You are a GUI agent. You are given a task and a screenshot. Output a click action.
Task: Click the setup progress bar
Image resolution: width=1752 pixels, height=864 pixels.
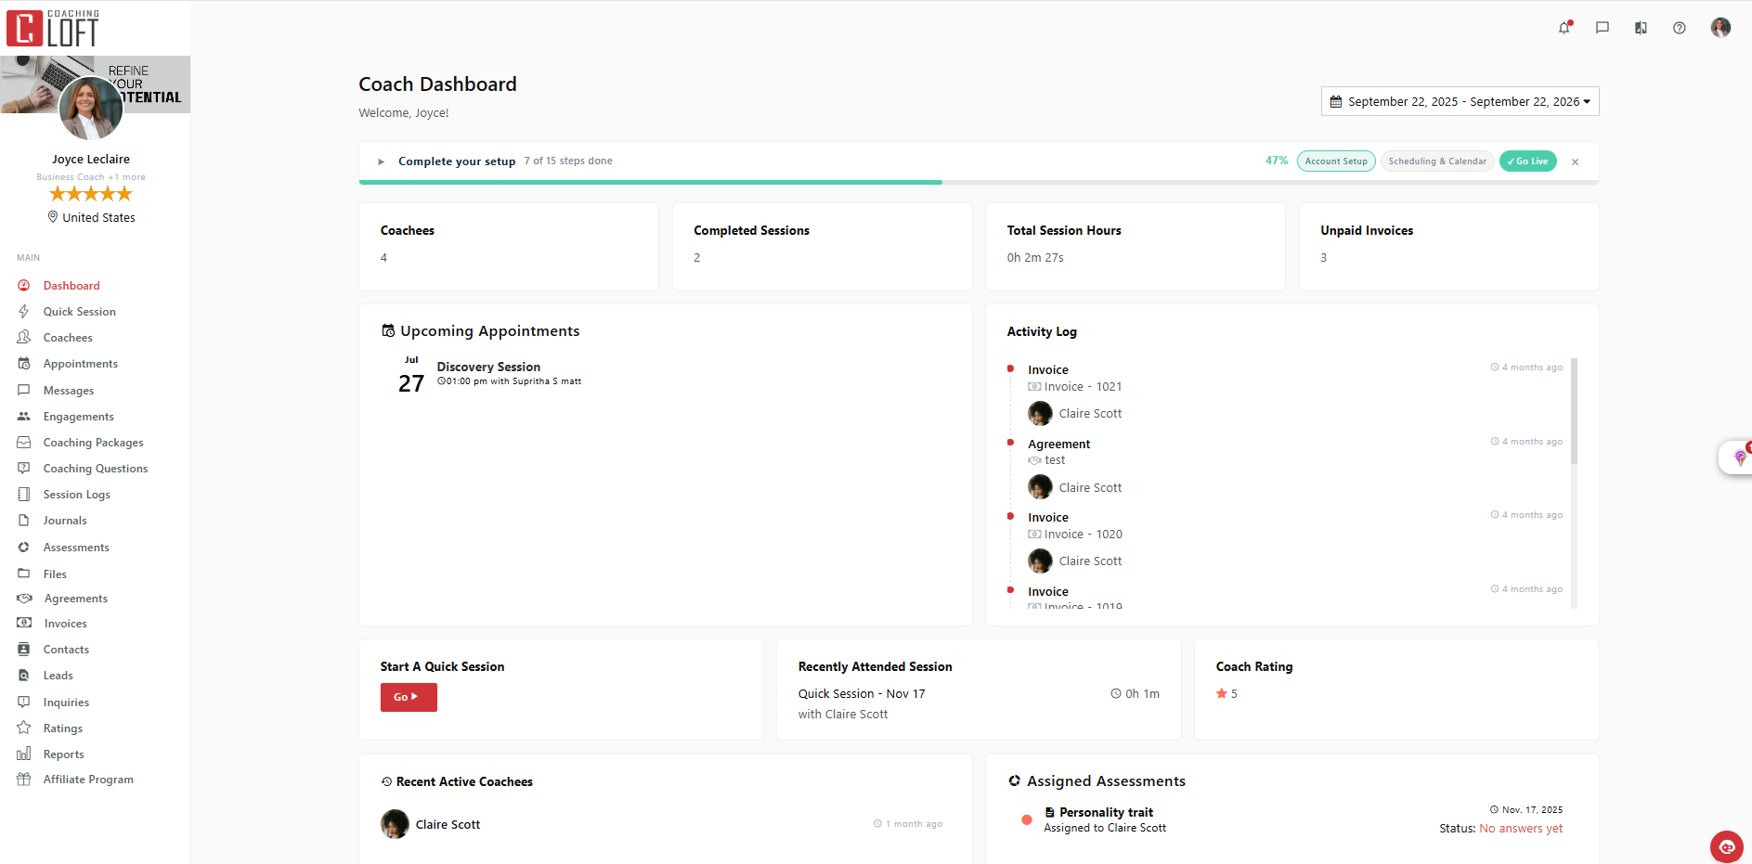coord(979,183)
